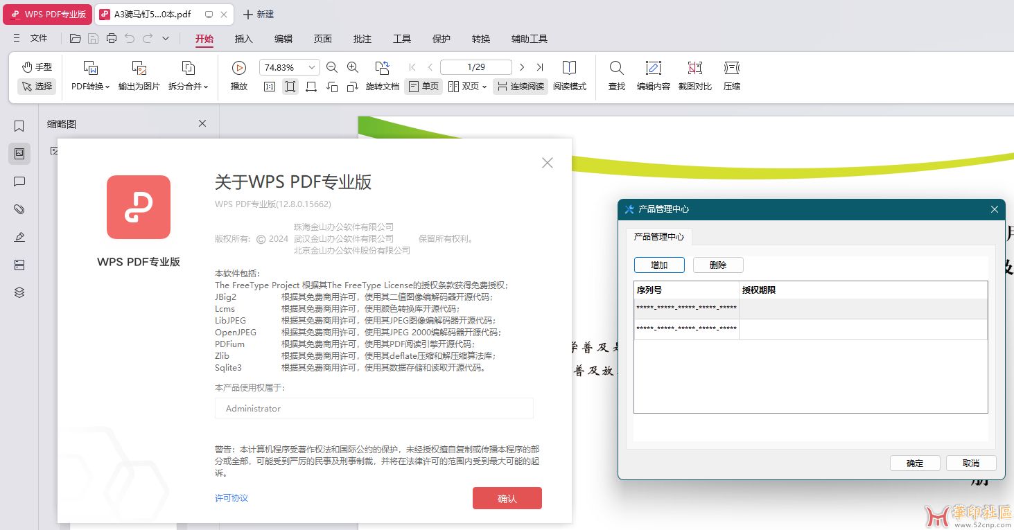Toggle Continuous reading mode
Image resolution: width=1014 pixels, height=530 pixels.
521,87
